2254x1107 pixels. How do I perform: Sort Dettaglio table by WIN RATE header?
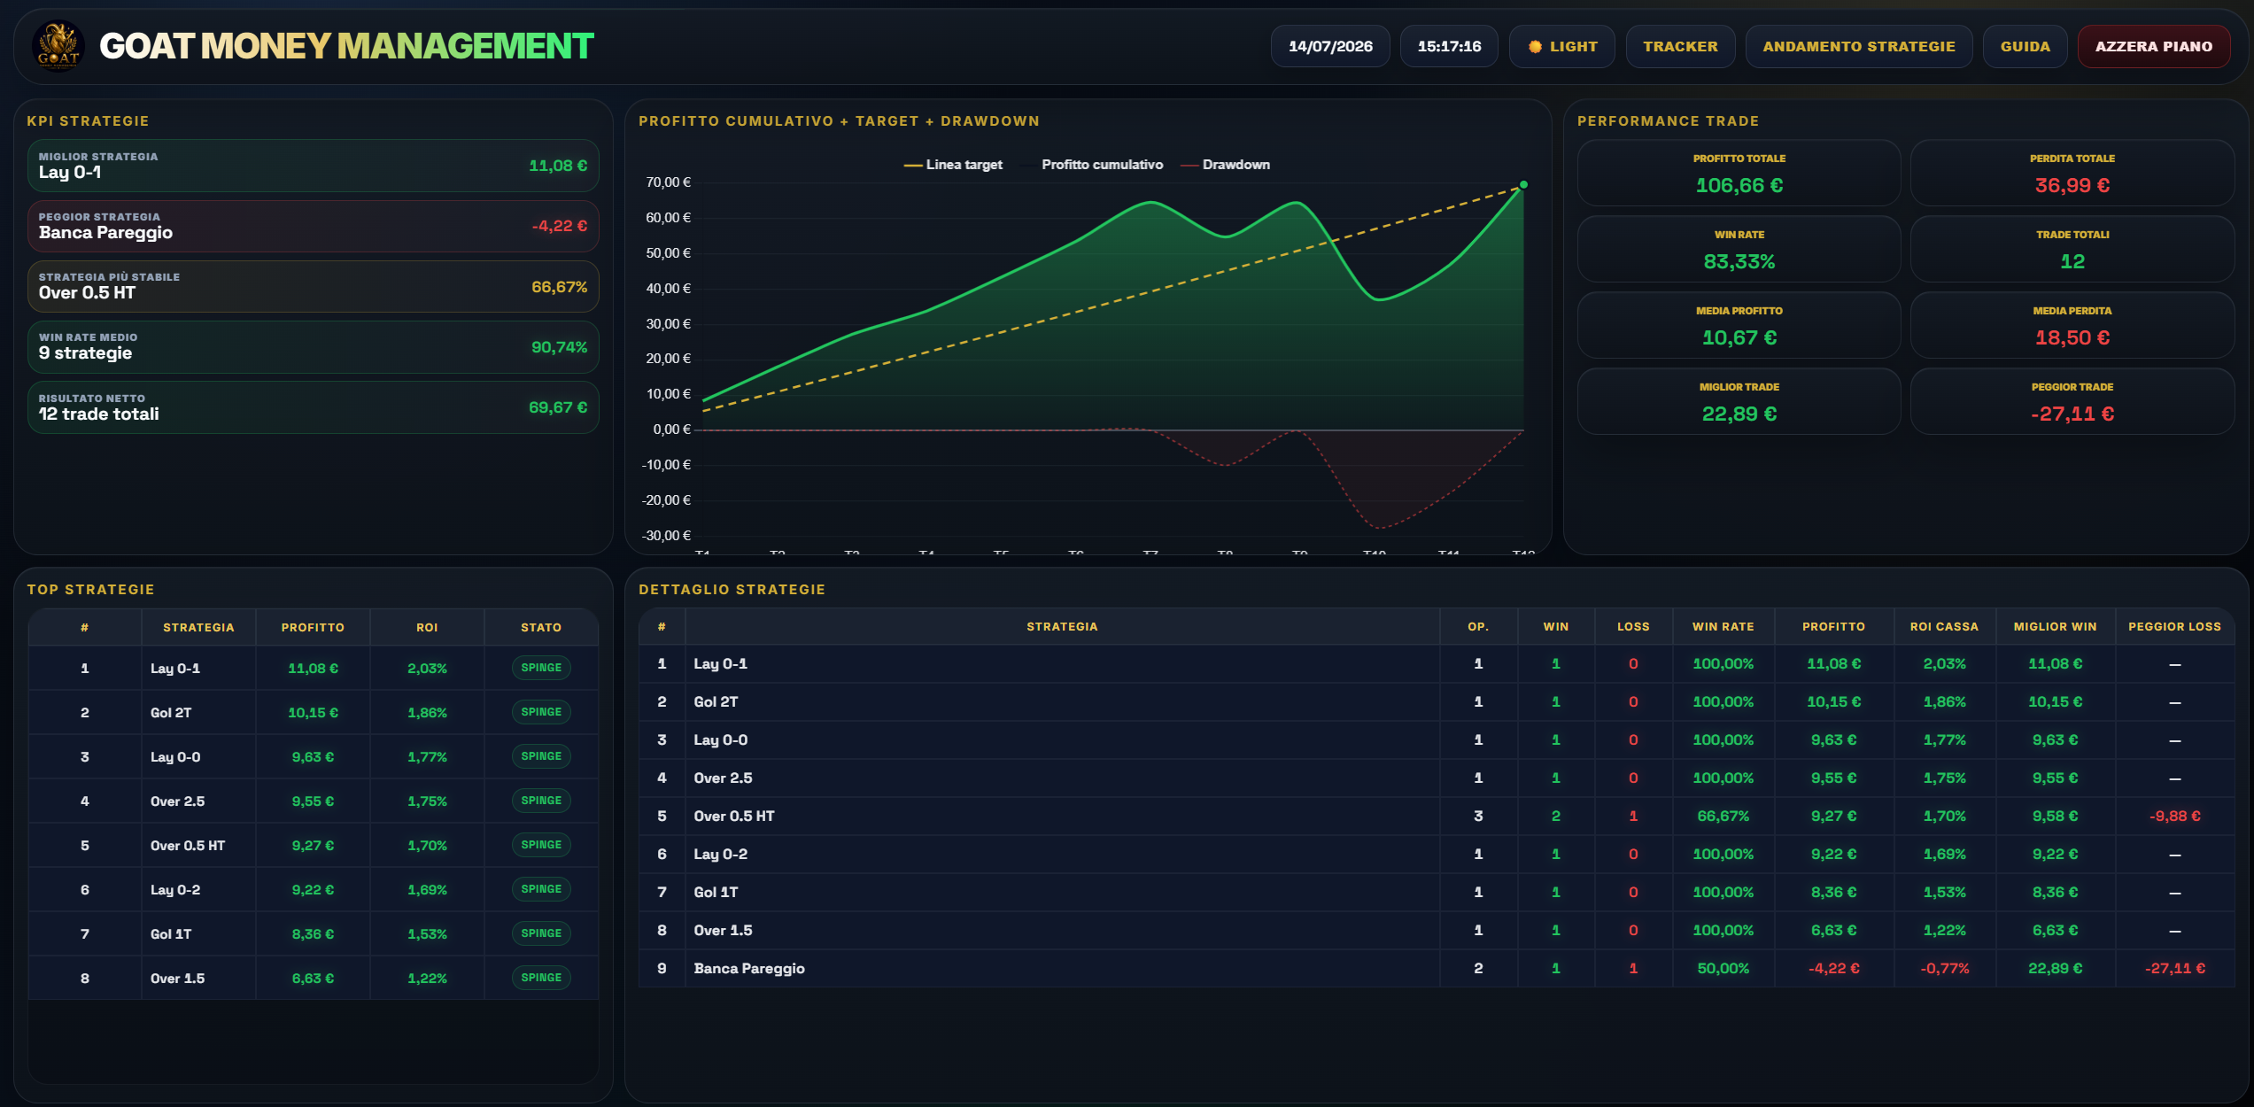tap(1723, 626)
